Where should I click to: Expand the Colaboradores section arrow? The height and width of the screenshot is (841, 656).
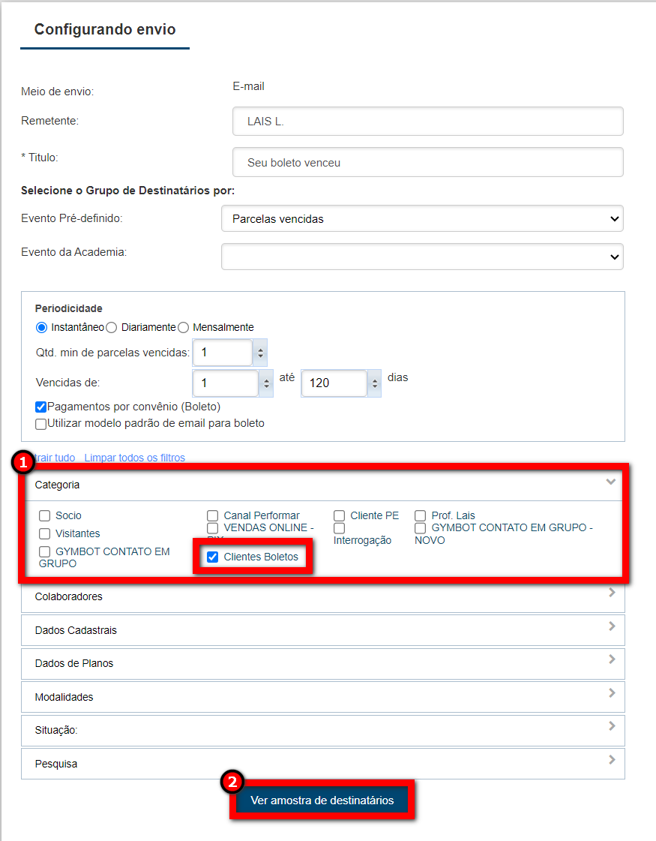click(612, 593)
